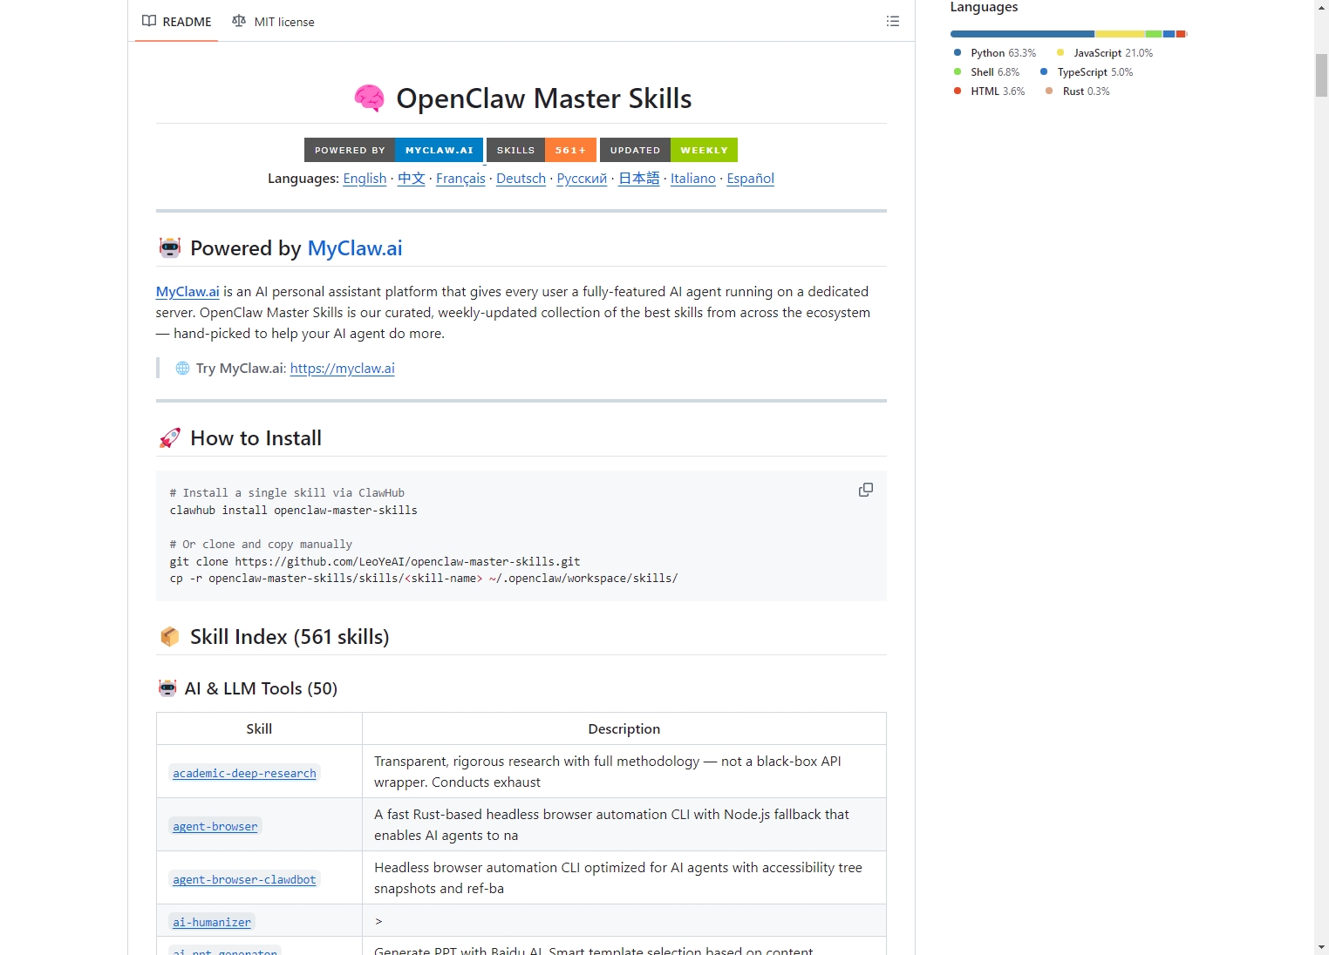The width and height of the screenshot is (1329, 955).
Task: Click the Skills 561+ badge
Action: coord(542,150)
